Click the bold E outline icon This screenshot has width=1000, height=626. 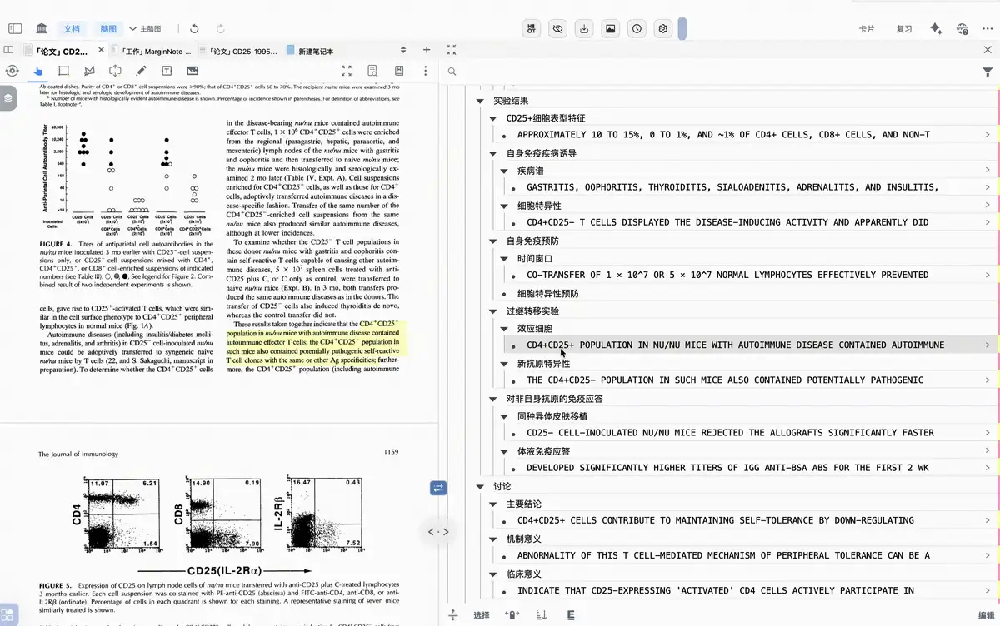(x=571, y=615)
